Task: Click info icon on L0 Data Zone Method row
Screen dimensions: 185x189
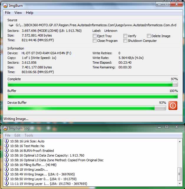Action: 6,160
